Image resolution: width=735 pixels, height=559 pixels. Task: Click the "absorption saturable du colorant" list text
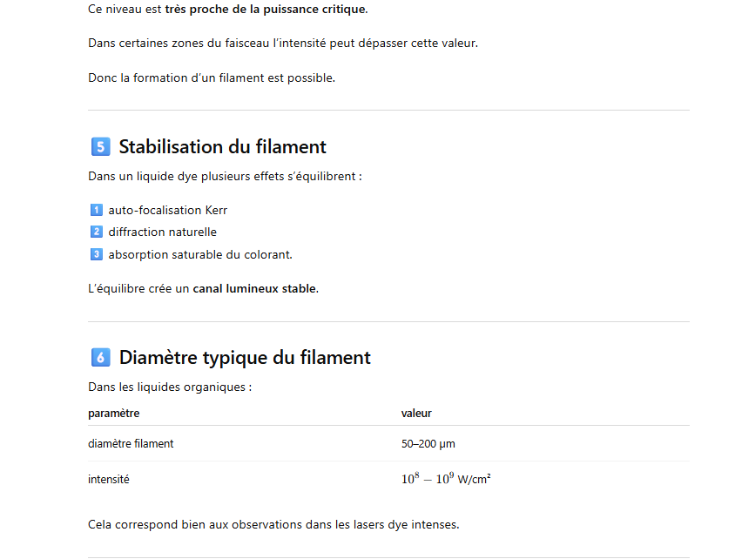(200, 254)
